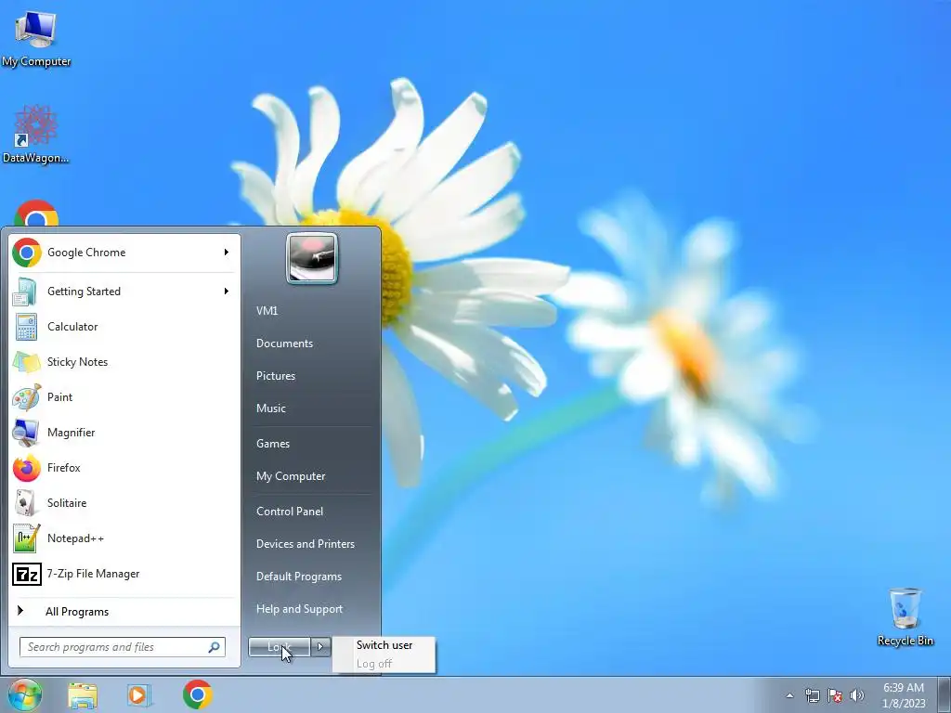Click the volume speaker tray icon
The height and width of the screenshot is (713, 951).
click(x=857, y=695)
